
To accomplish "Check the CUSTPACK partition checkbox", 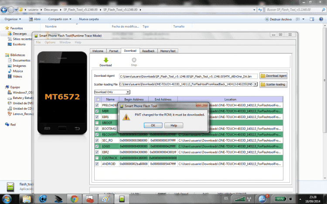I will click(x=97, y=158).
